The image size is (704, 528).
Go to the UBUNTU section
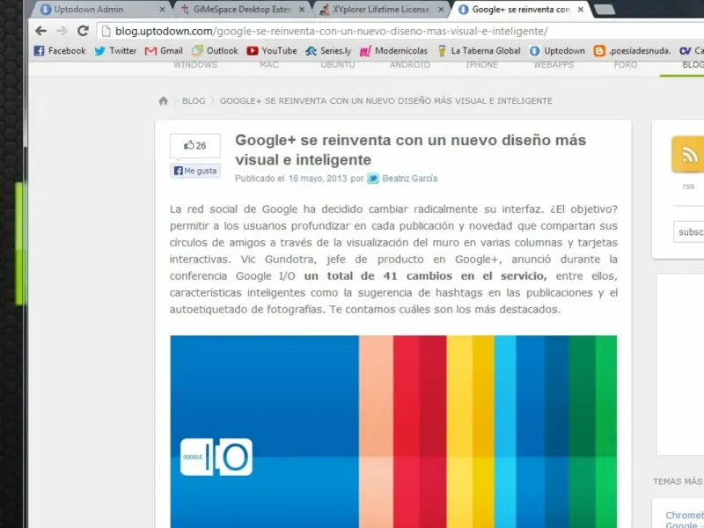point(338,64)
